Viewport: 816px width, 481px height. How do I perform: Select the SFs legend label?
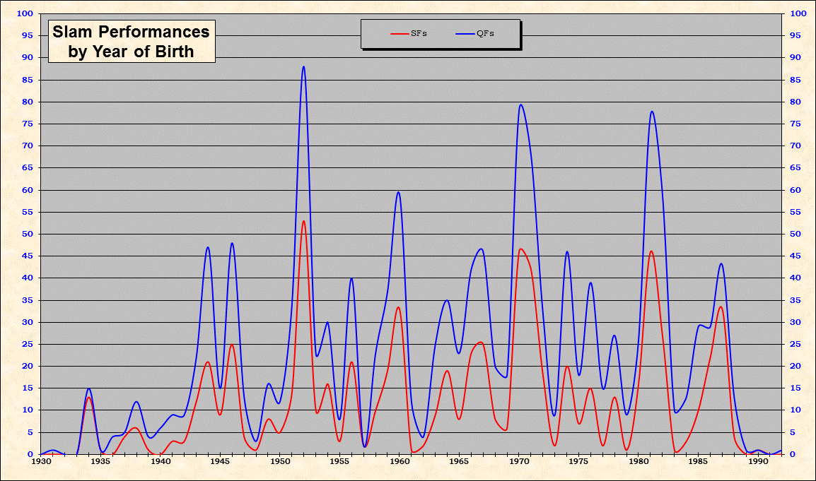coord(418,33)
